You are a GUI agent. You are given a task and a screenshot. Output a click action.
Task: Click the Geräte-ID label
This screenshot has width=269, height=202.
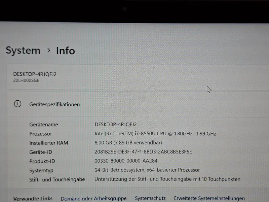[x=41, y=152]
